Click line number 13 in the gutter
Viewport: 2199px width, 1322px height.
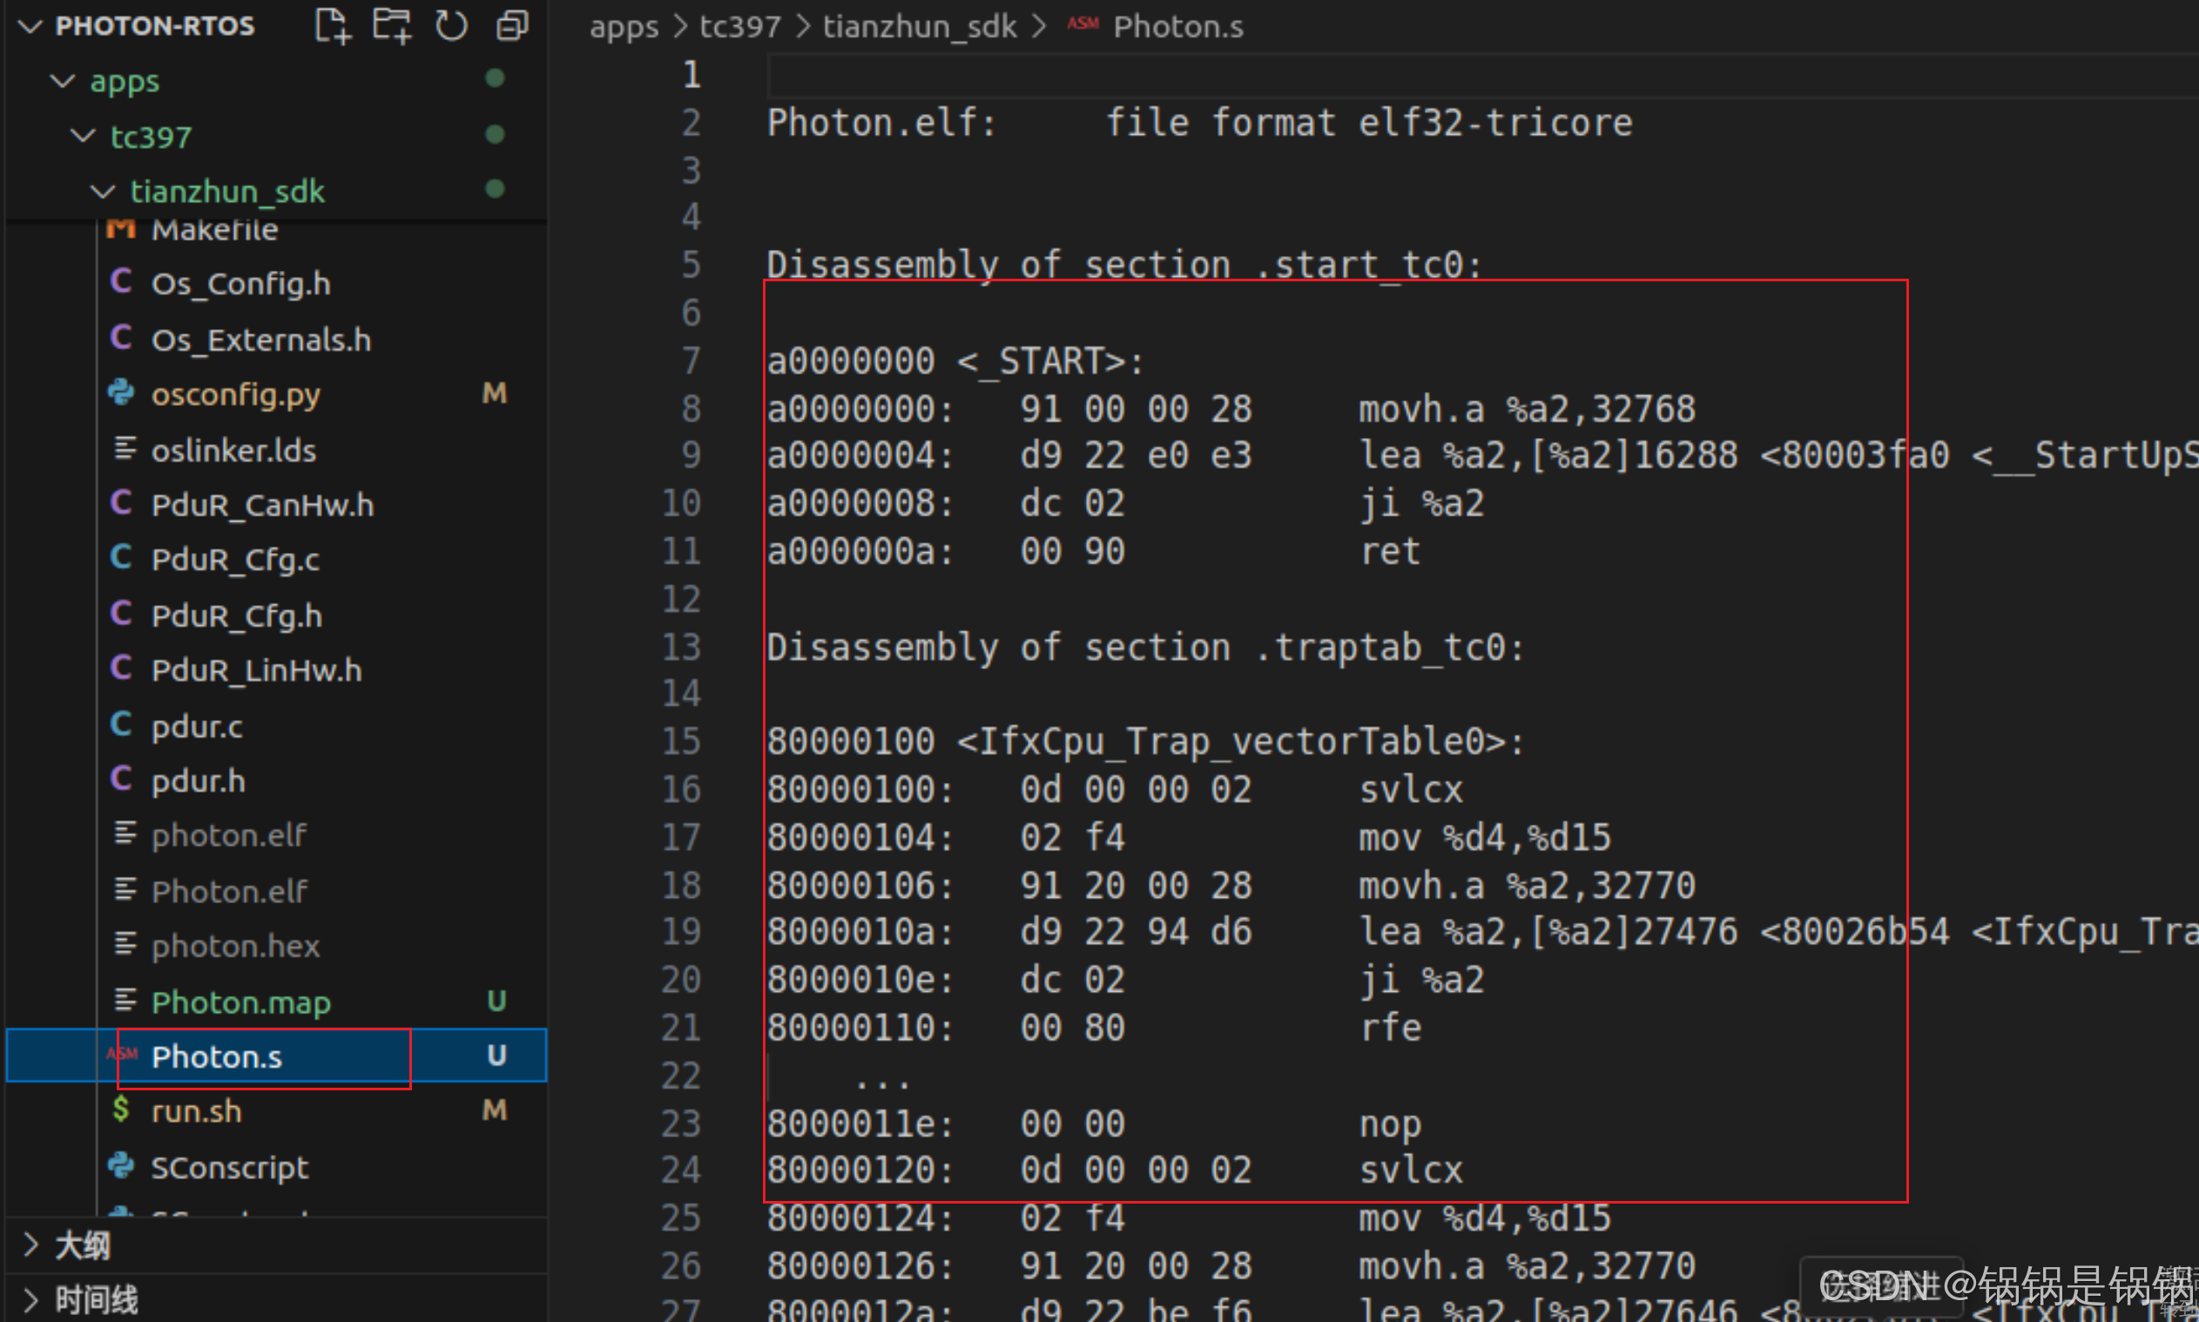pyautogui.click(x=680, y=647)
